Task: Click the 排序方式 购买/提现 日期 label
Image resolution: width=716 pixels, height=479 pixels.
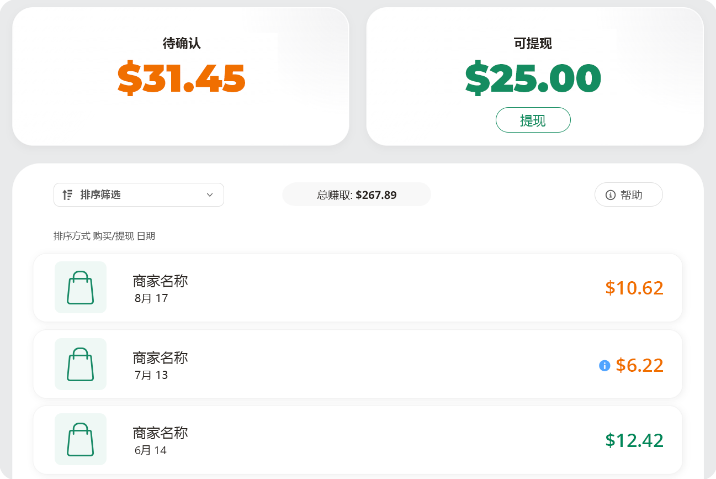Action: point(104,236)
